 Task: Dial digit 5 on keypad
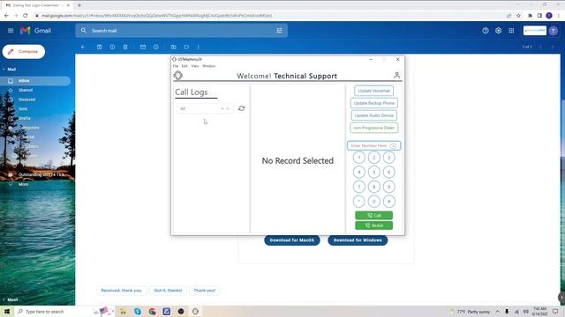click(374, 173)
